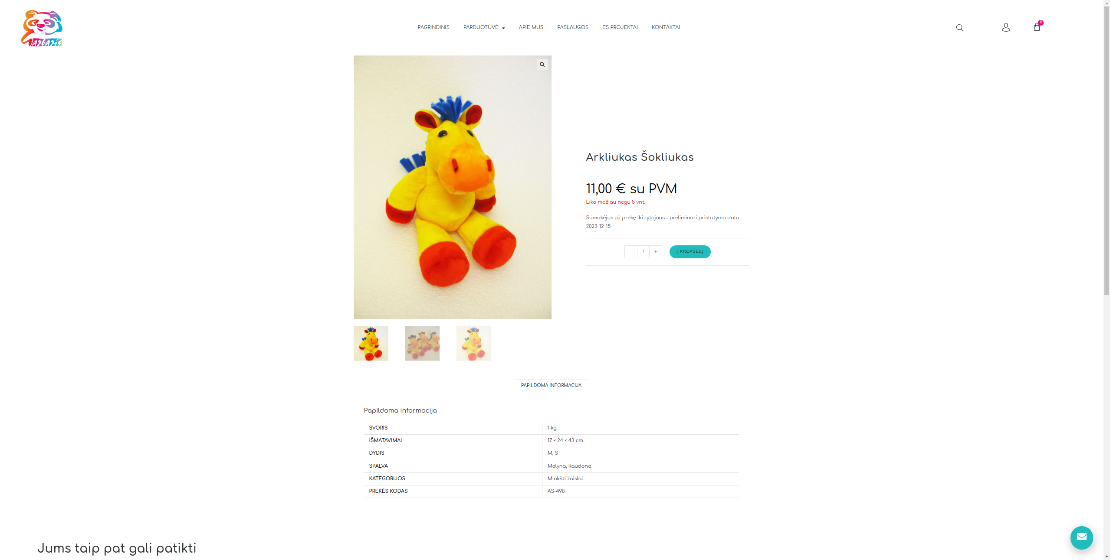
Task: Open the user account icon
Action: [x=1005, y=27]
